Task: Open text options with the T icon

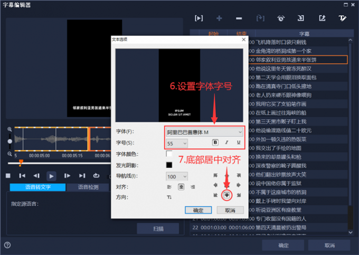Action: (343, 18)
